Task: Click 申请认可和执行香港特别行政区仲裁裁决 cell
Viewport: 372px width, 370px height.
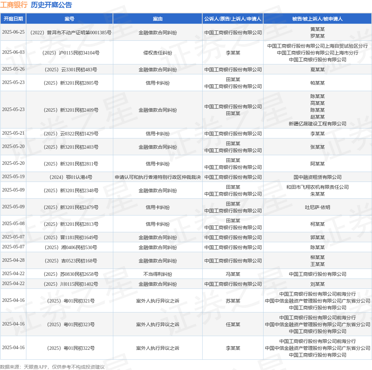Action: point(158,177)
